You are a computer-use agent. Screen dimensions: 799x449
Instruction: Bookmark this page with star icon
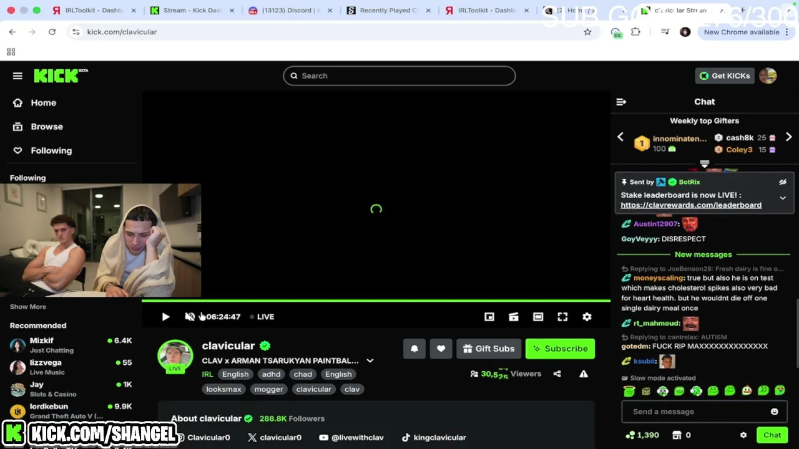click(x=587, y=32)
